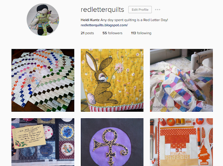Open the sewing machine quilt photo
Image resolution: width=223 pixels, height=166 pixels.
(x=181, y=80)
